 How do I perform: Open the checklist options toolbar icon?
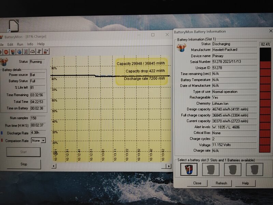pos(26,52)
